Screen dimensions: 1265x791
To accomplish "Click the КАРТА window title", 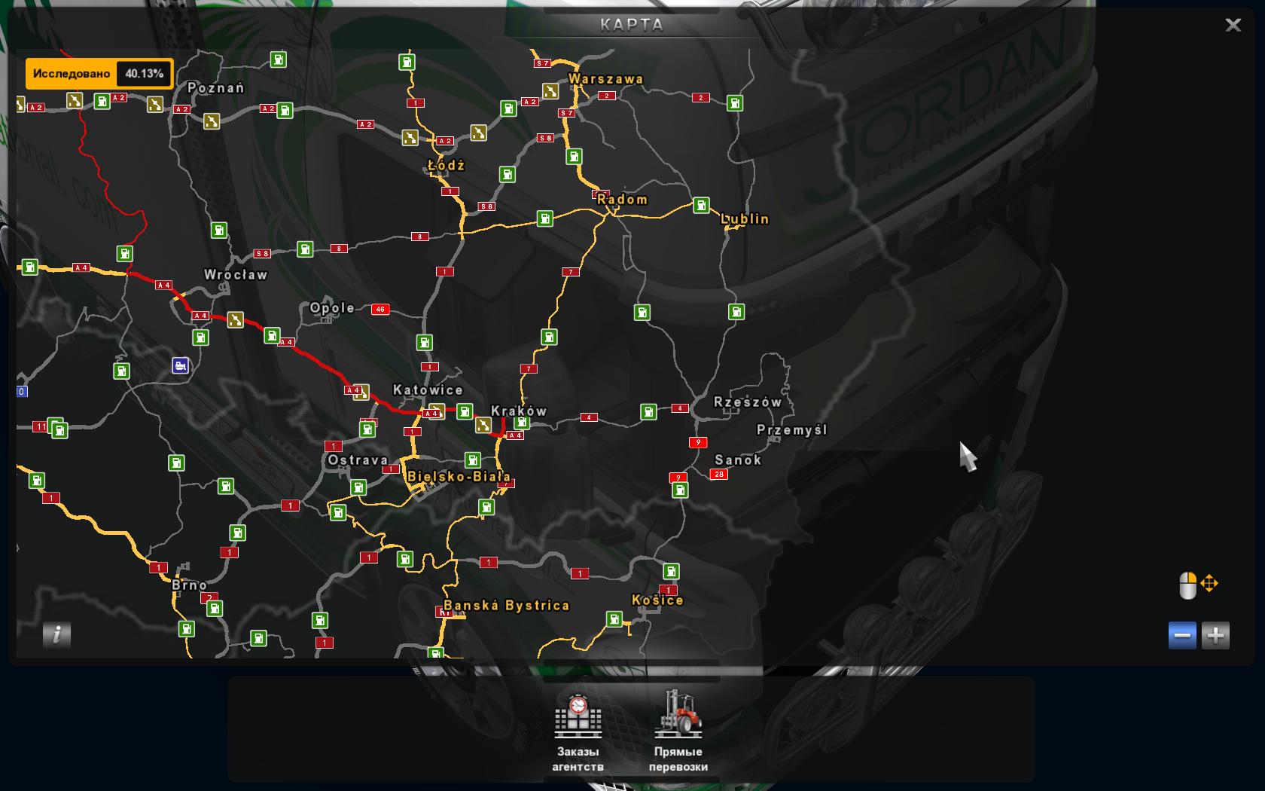I will point(632,25).
